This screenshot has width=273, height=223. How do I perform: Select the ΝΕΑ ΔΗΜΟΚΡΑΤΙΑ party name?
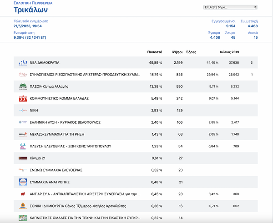click(x=45, y=62)
